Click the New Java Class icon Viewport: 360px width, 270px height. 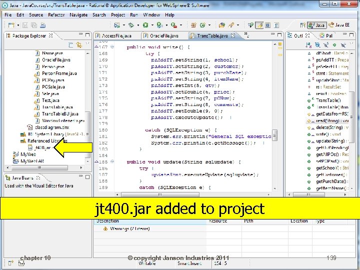(x=202, y=25)
